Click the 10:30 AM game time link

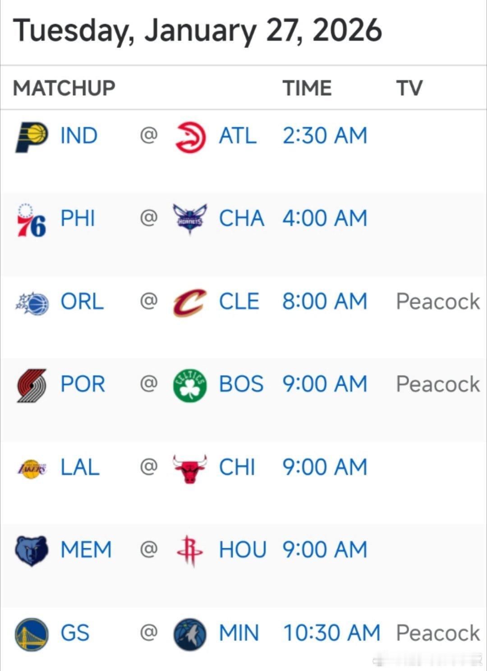[331, 633]
